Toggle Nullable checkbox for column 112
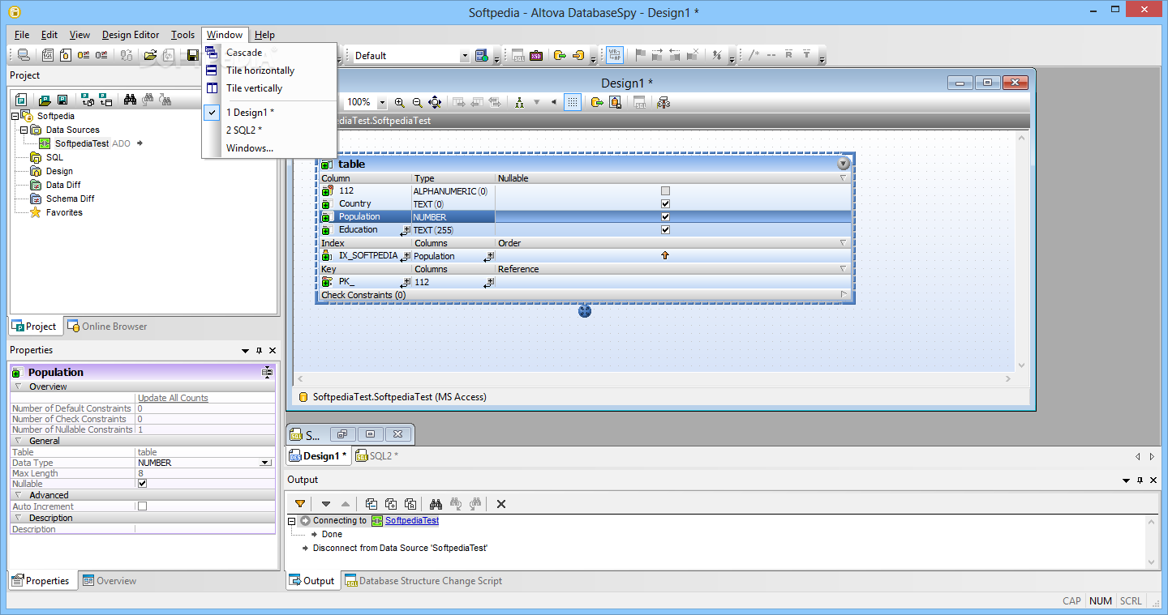Image resolution: width=1168 pixels, height=615 pixels. [x=666, y=191]
